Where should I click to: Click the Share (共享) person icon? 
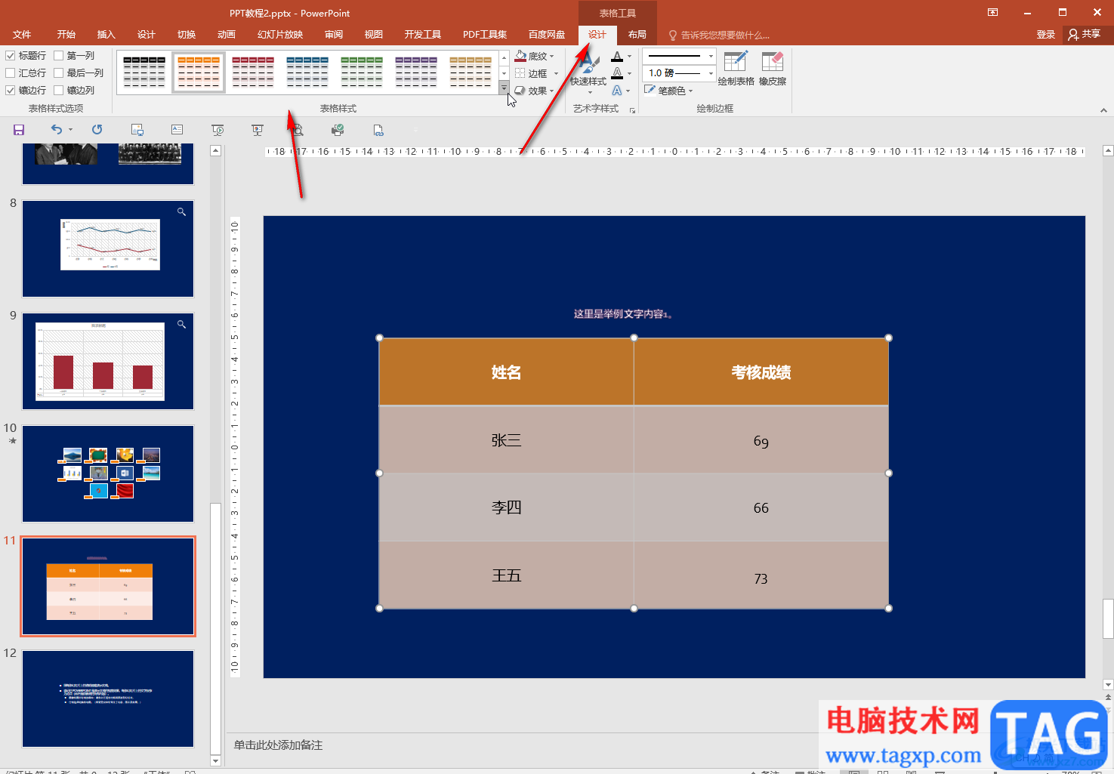(x=1073, y=35)
